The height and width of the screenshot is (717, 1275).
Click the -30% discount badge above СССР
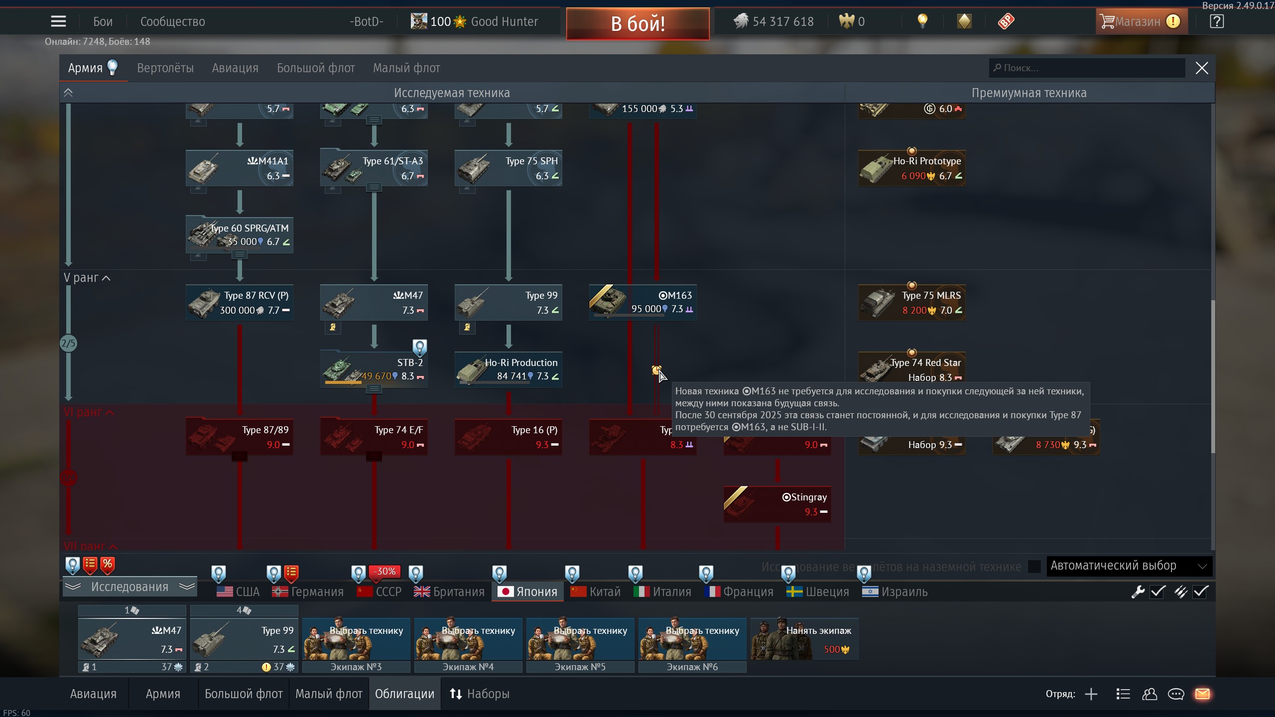(x=385, y=572)
